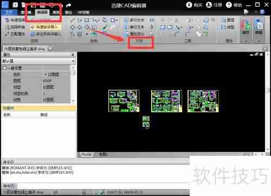This screenshot has width=271, height=196.
Task: Click the 迅捷CAD app logo icon
Action: (x=5, y=5)
